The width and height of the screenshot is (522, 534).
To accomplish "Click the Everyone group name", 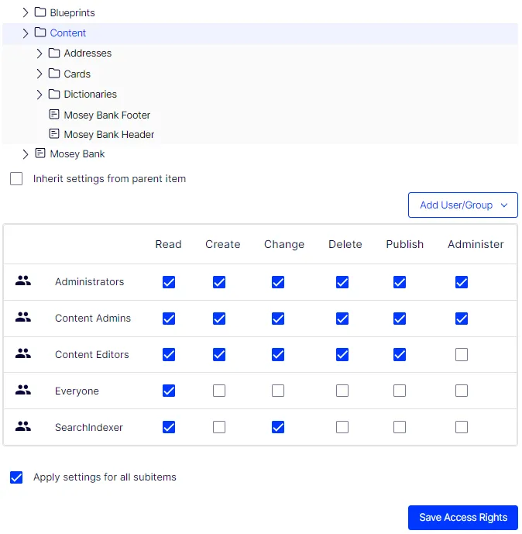I will coord(77,391).
